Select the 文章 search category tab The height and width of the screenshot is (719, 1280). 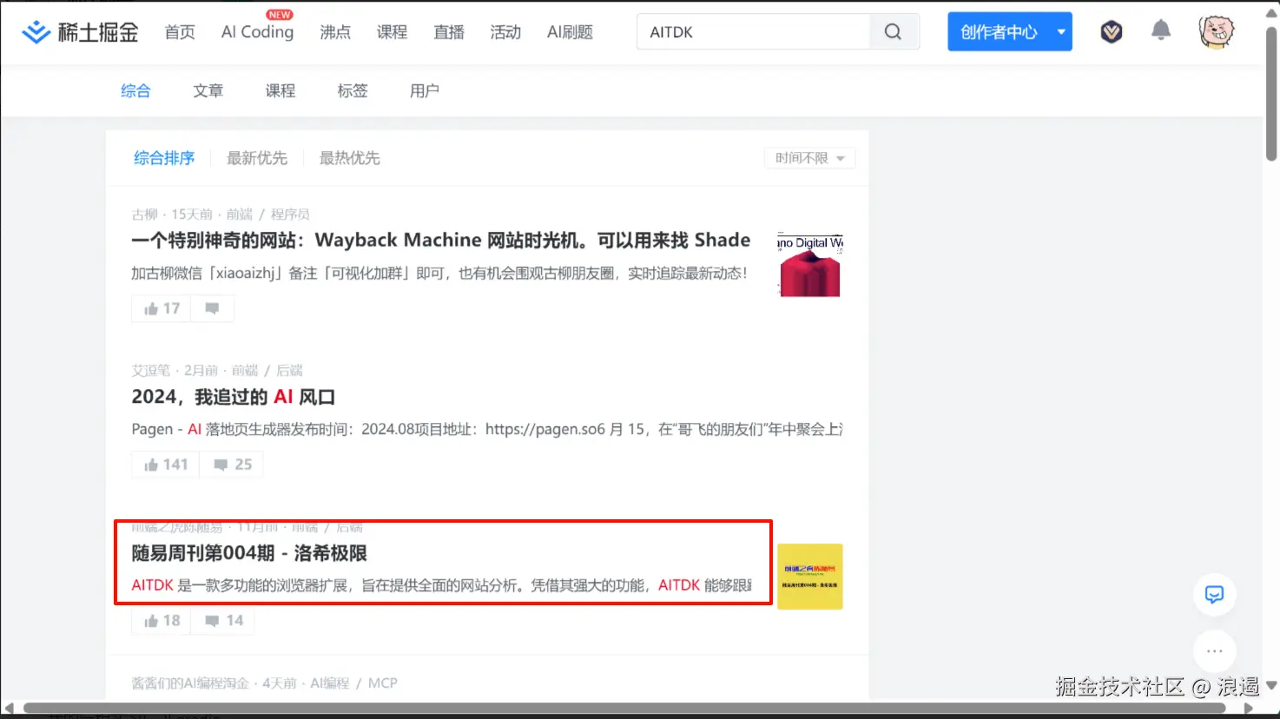point(208,90)
